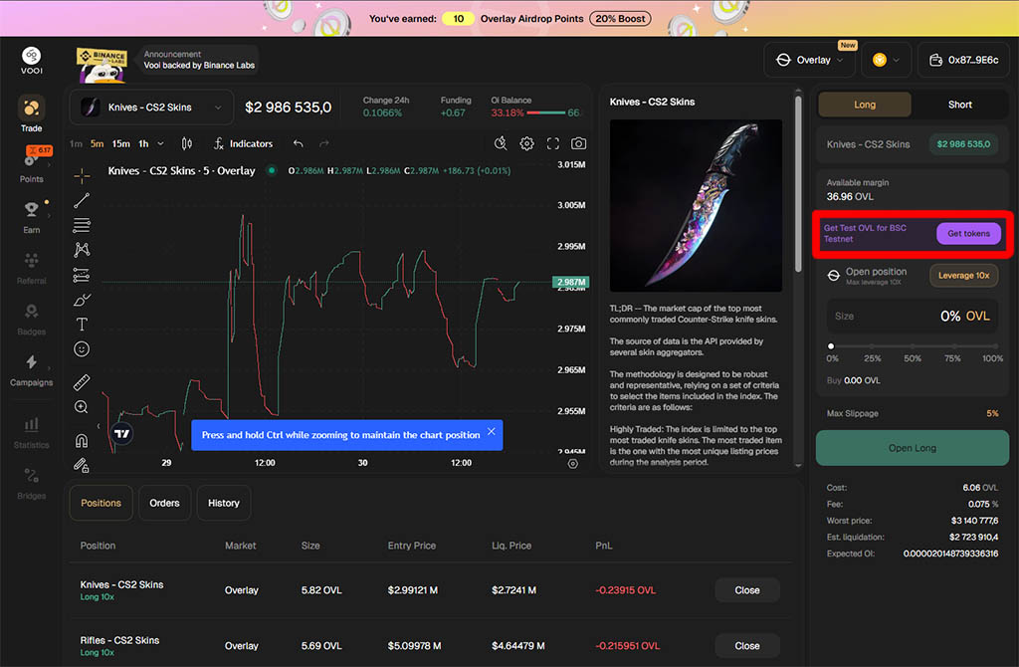Click the knife skin preview image
1019x667 pixels.
tap(696, 205)
